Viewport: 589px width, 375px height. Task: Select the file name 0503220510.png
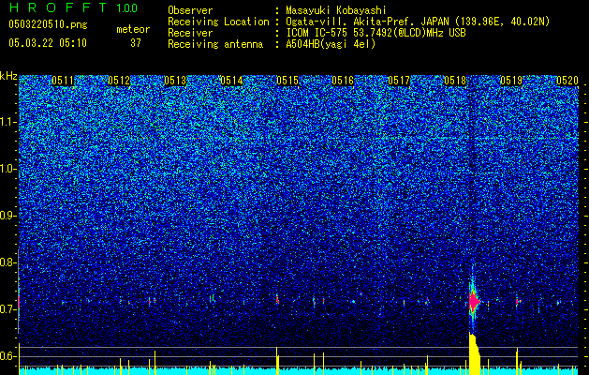click(x=48, y=24)
